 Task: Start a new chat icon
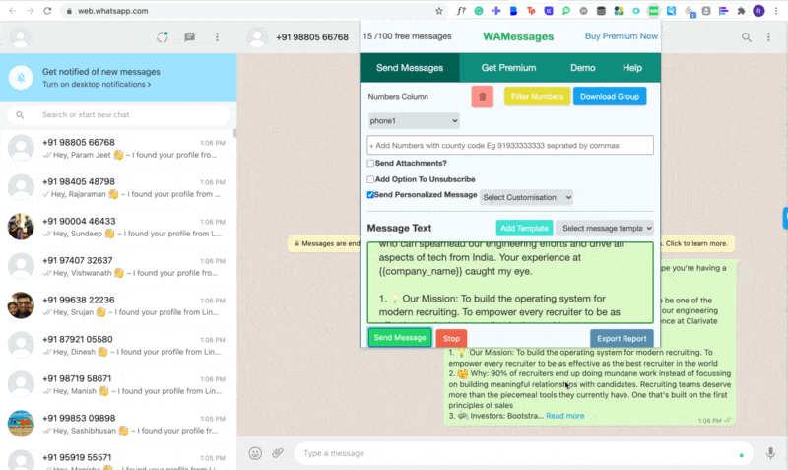click(x=189, y=37)
